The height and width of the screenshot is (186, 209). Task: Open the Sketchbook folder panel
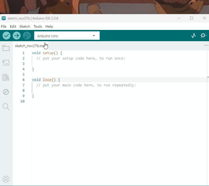coord(6,48)
